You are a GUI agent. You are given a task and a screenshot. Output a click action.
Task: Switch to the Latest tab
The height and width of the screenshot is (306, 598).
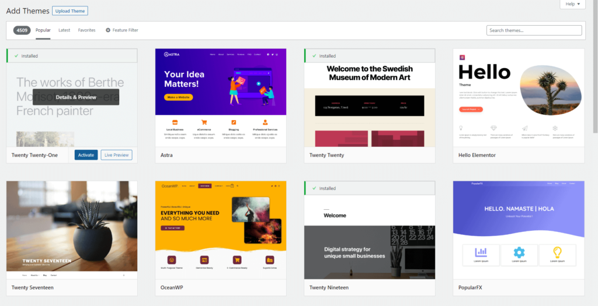64,30
